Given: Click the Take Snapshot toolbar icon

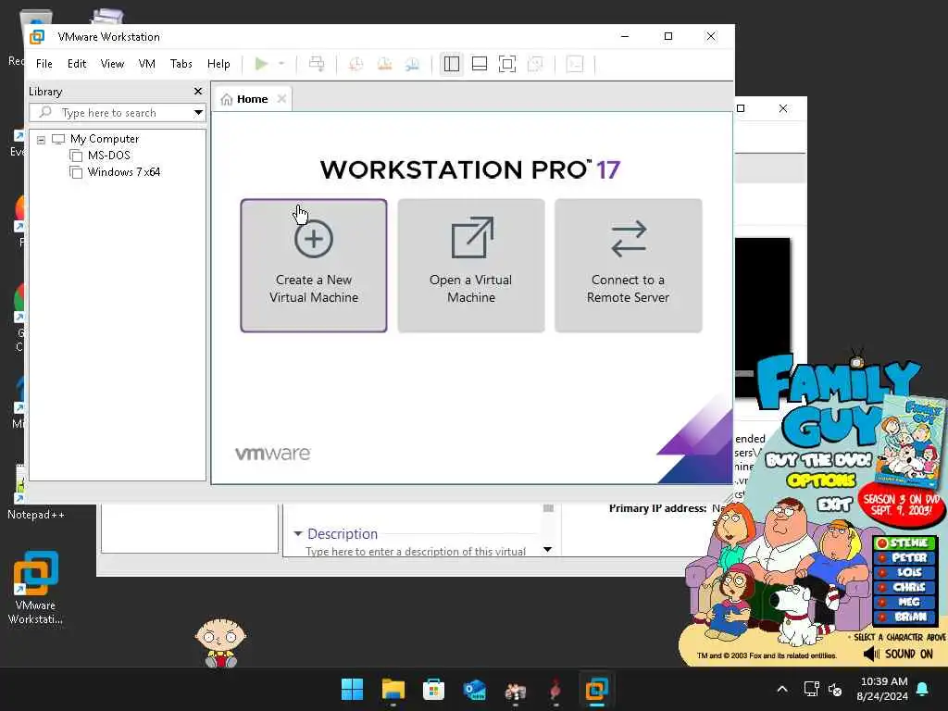Looking at the screenshot, I should coord(356,64).
